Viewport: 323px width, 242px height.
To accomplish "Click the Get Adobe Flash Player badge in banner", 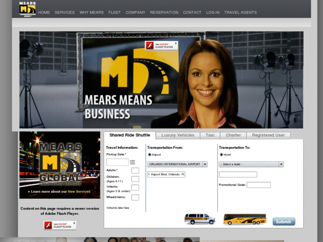I will [x=162, y=46].
